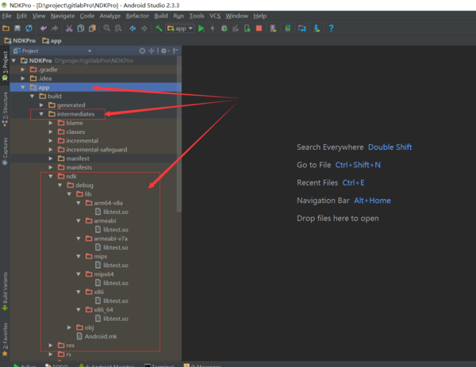Viewport: 476px width, 367px height.
Task: Click the Project tree vertical scrollbar
Action: [179, 133]
